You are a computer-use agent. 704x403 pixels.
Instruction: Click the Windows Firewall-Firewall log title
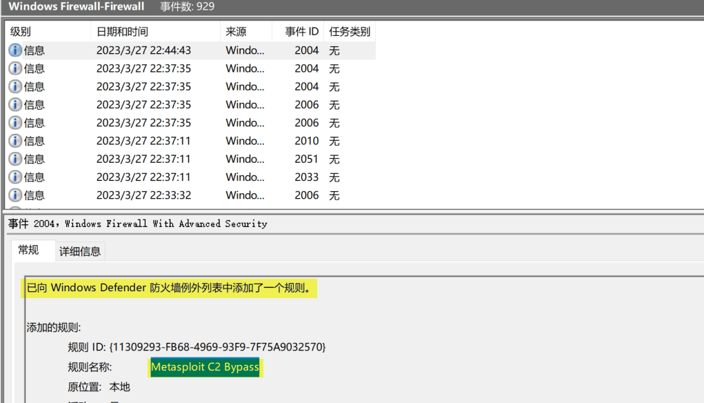[x=77, y=6]
